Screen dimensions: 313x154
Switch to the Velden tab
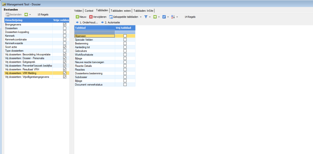(78, 10)
